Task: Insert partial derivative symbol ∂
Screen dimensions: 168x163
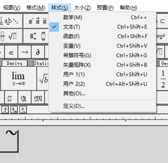Action: pos(38,52)
